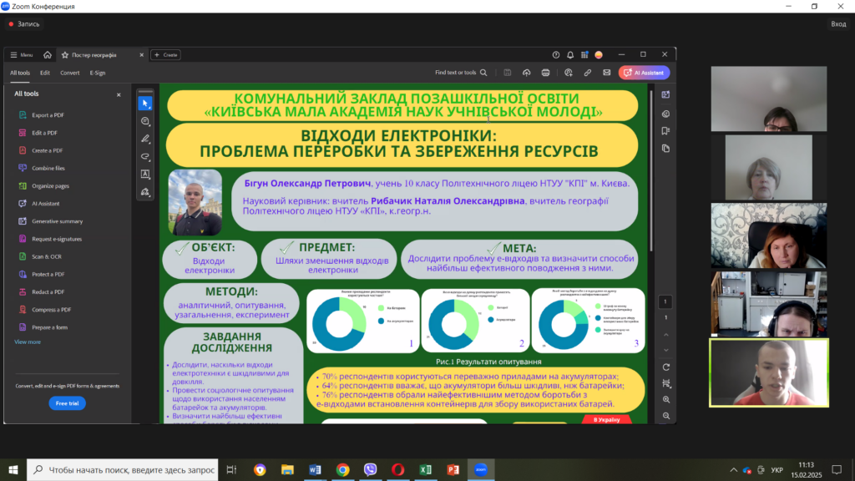855x481 pixels.
Task: Click the document vertical scrollbar
Action: 650,170
